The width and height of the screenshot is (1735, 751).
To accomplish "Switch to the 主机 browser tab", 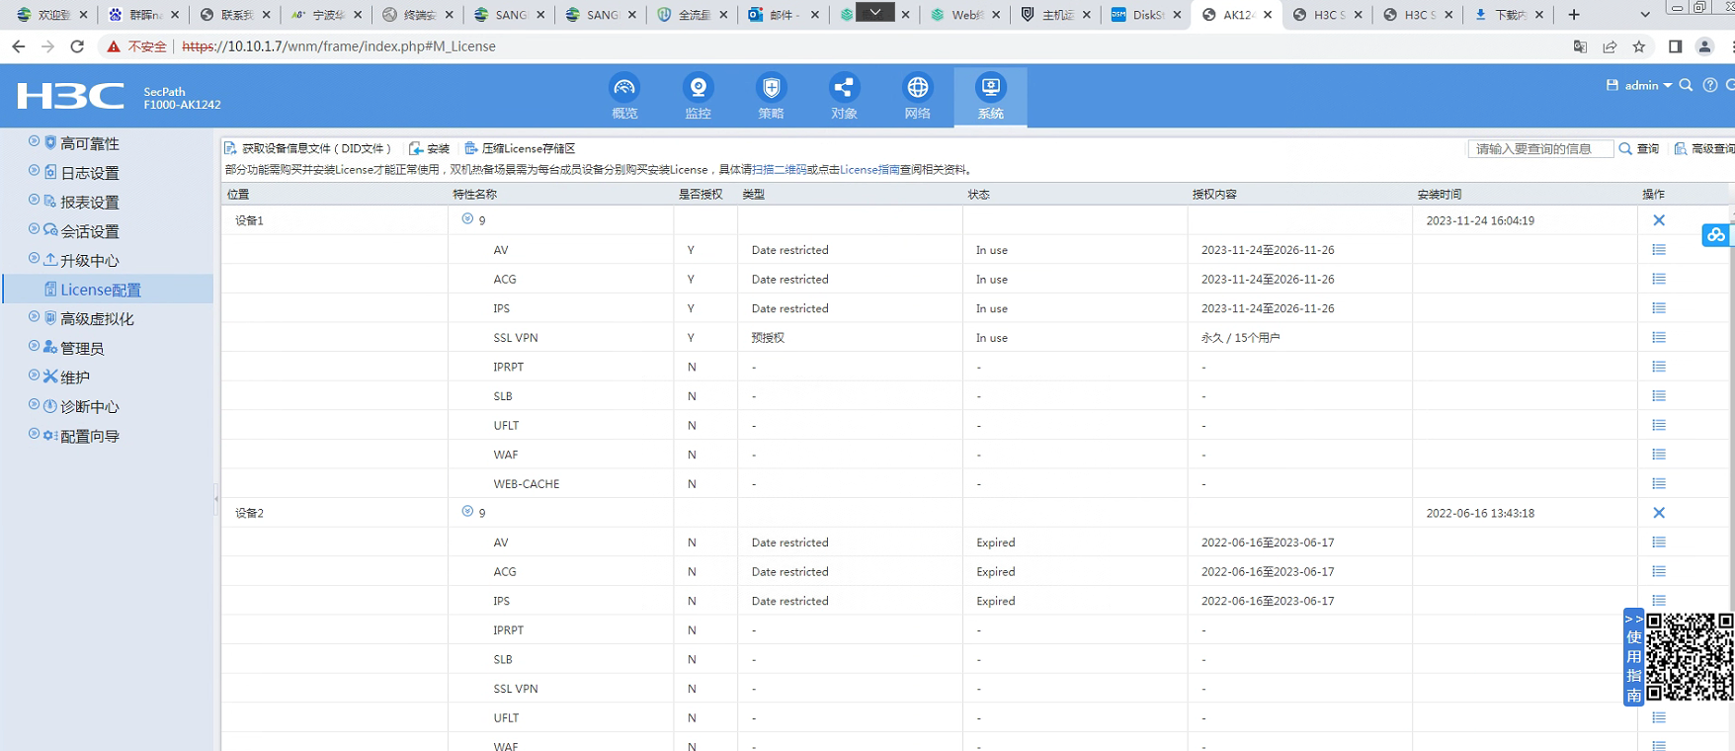I will pyautogui.click(x=1056, y=15).
